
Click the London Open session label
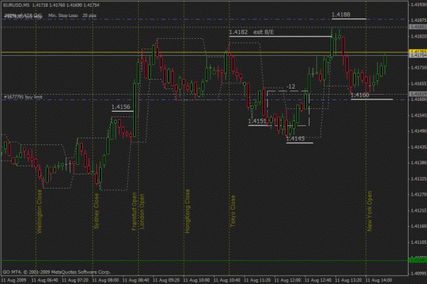point(141,212)
